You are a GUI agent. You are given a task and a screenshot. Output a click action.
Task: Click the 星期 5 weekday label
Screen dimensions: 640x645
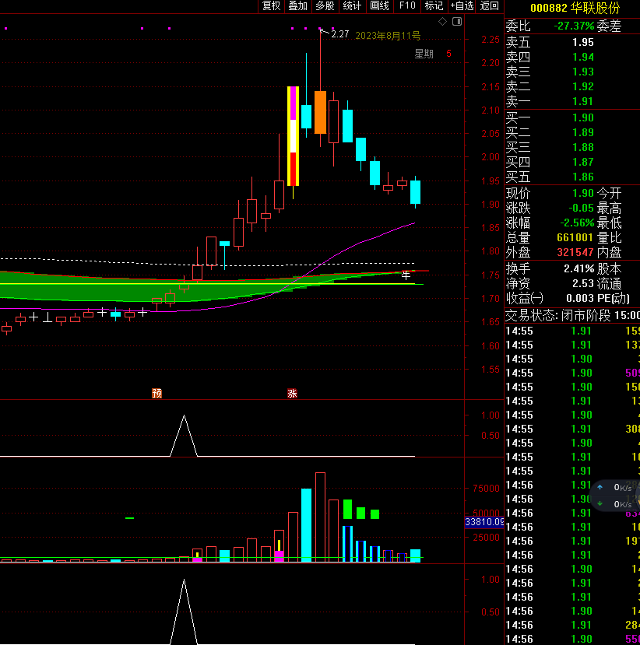pyautogui.click(x=433, y=54)
